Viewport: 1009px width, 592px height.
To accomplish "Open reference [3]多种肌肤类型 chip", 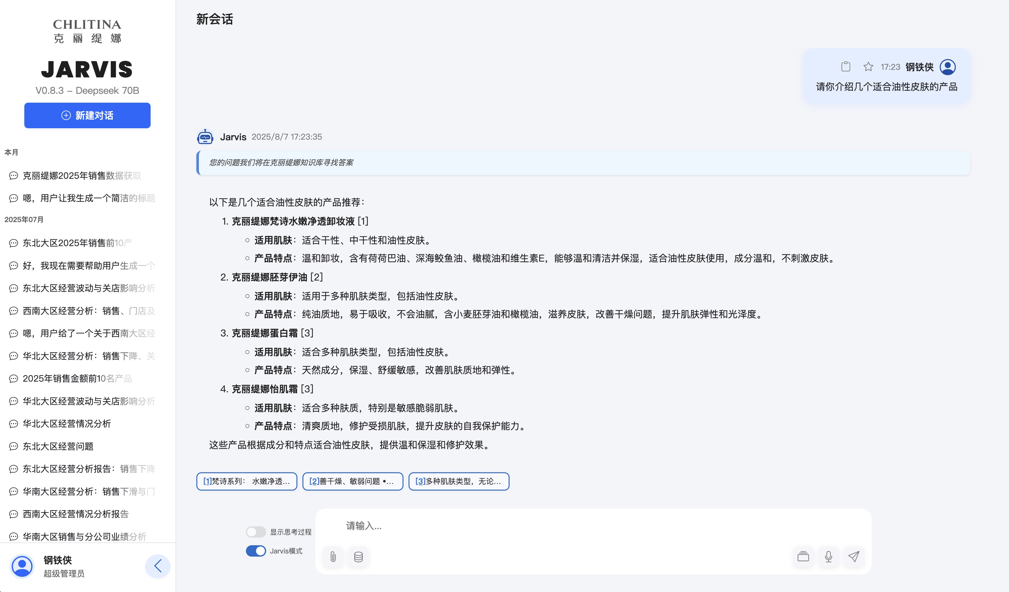I will [459, 481].
